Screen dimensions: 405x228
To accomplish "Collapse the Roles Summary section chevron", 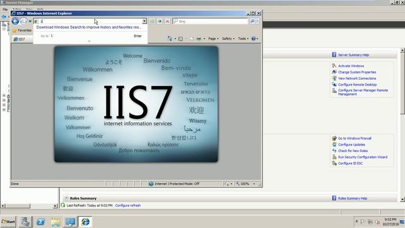I will 66,198.
